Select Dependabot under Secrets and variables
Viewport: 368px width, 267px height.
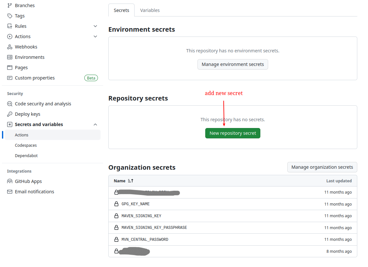click(26, 155)
